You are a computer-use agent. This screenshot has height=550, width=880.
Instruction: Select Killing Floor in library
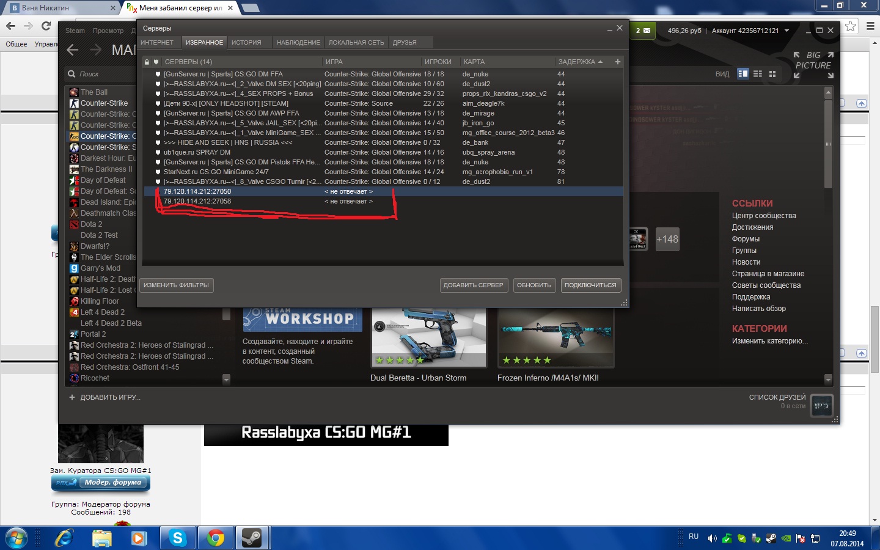tap(100, 301)
